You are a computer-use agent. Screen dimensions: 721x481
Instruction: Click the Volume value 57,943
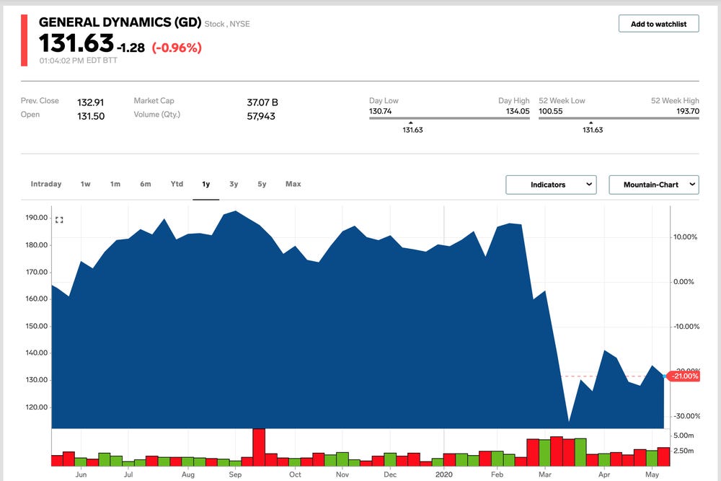point(261,116)
